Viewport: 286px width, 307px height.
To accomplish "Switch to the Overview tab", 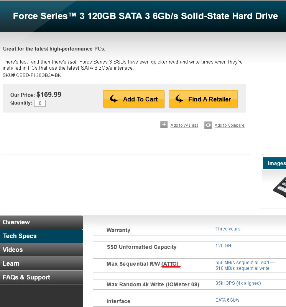I will [x=41, y=222].
